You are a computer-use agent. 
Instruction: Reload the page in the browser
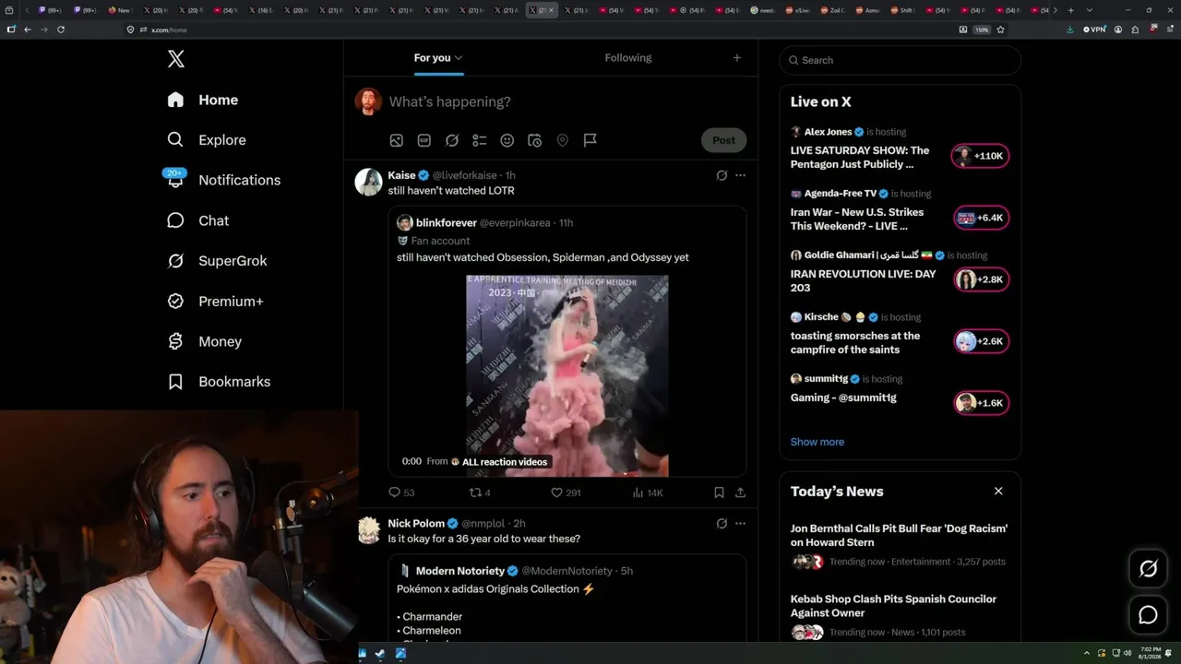click(61, 30)
